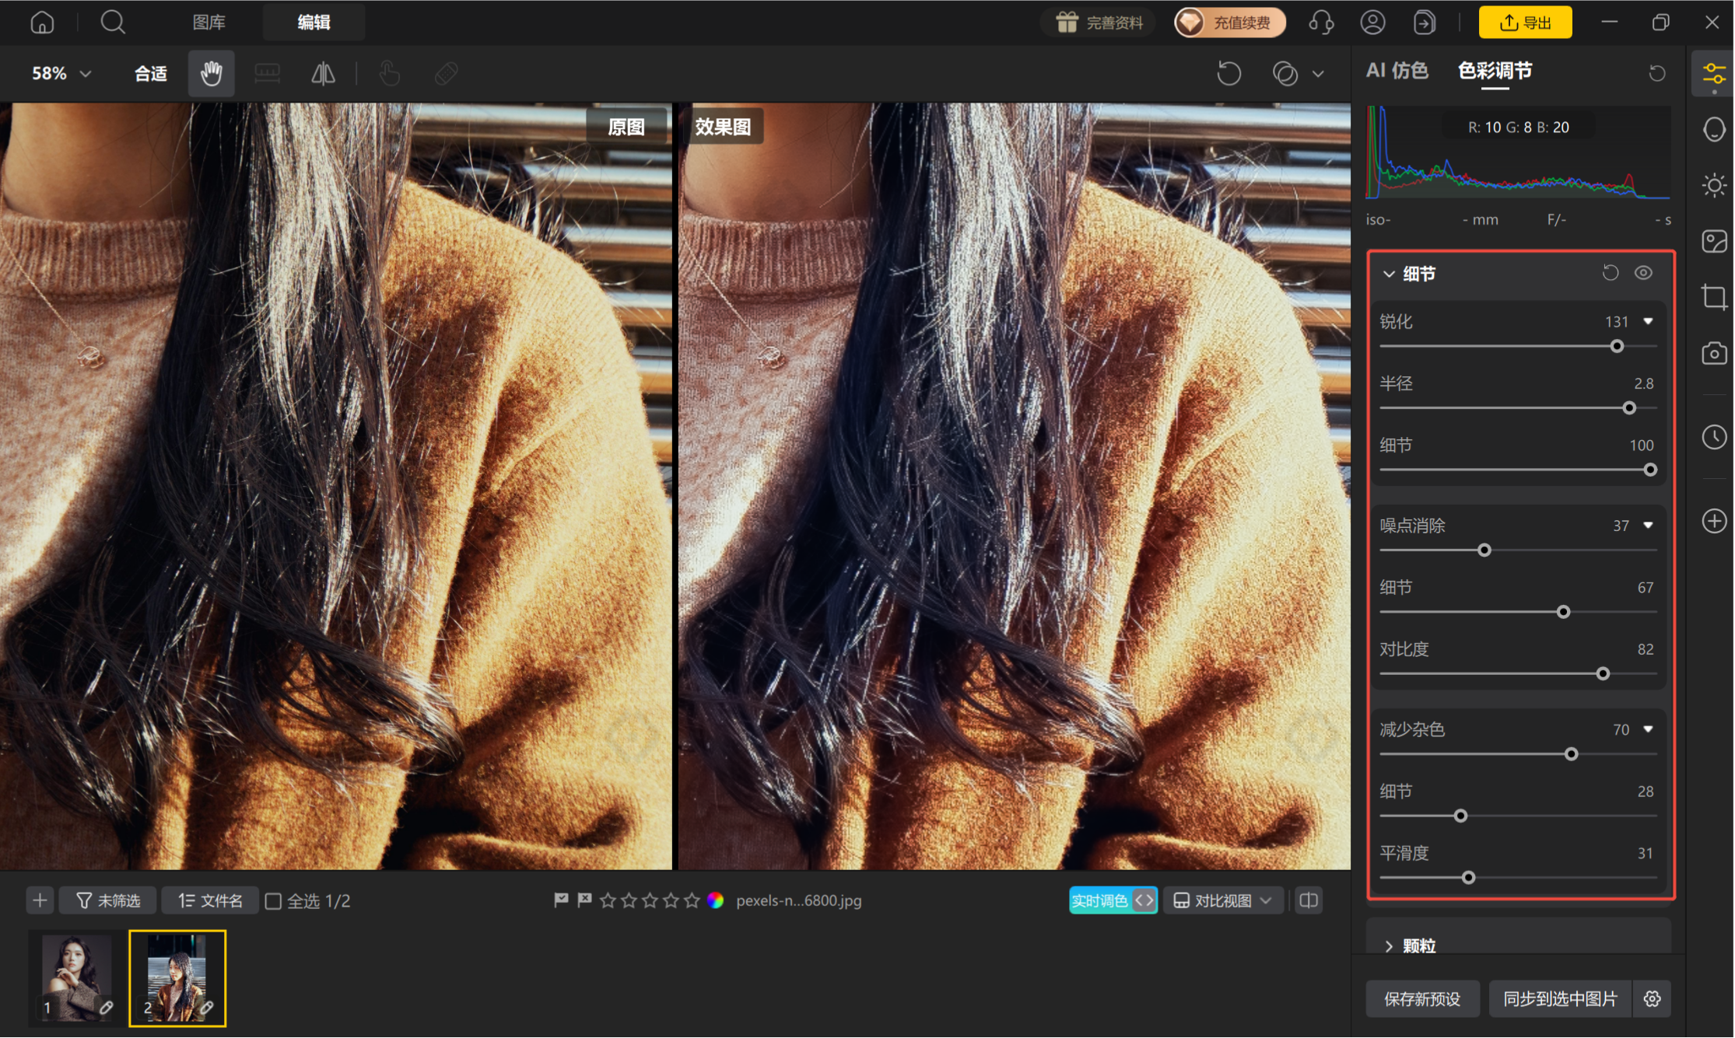The image size is (1735, 1038).
Task: Toggle the split compare view icon
Action: 1309,900
